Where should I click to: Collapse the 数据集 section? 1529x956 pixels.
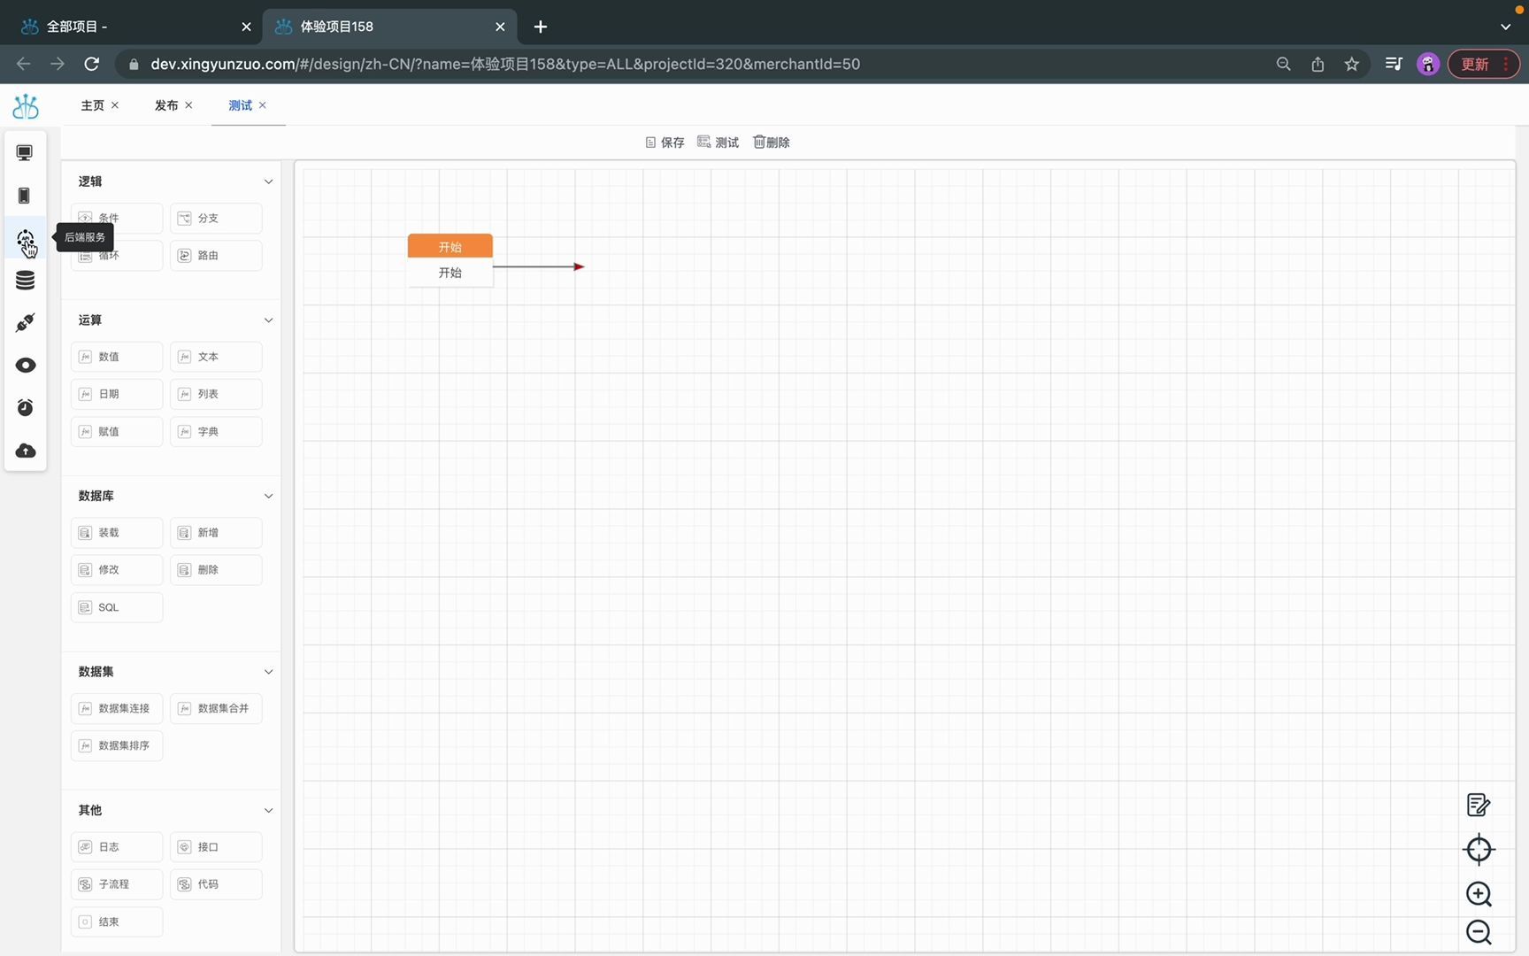(x=269, y=672)
